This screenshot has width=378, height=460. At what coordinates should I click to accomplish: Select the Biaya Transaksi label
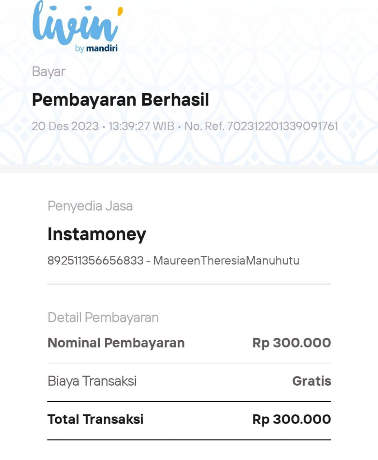pos(92,381)
